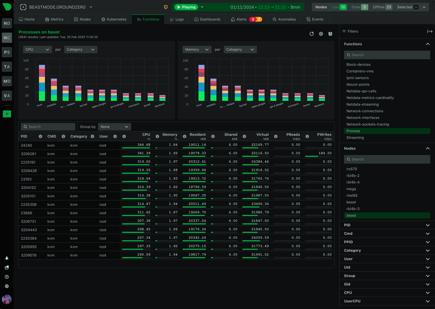
Task: Add a new space with the plus icon
Action: coord(7,114)
